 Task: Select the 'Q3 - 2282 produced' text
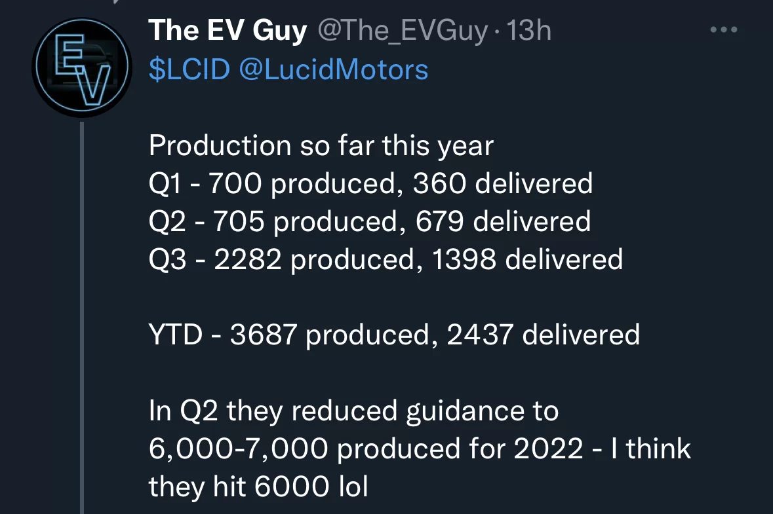coord(282,259)
